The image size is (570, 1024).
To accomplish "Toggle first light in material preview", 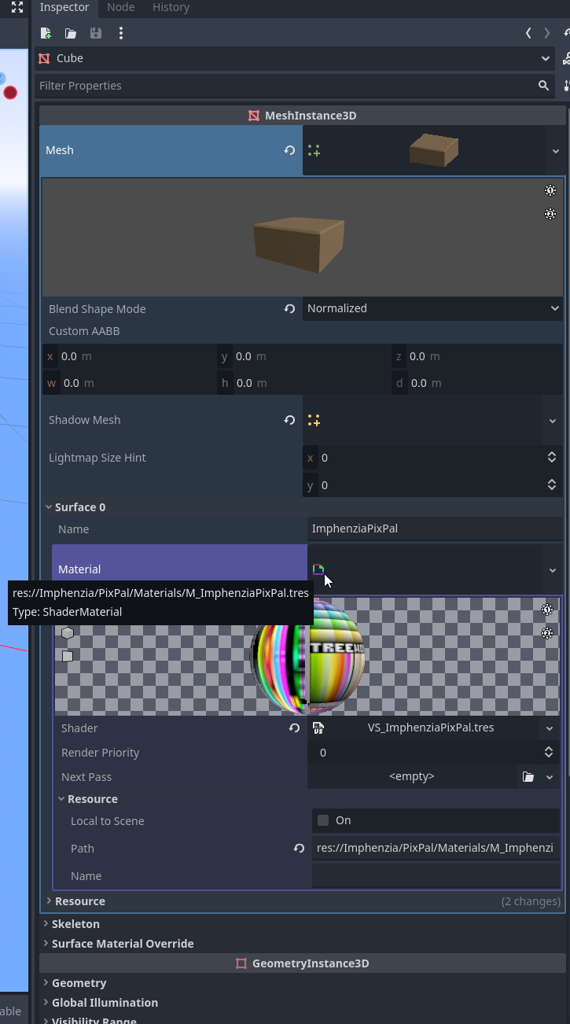I will pos(547,610).
